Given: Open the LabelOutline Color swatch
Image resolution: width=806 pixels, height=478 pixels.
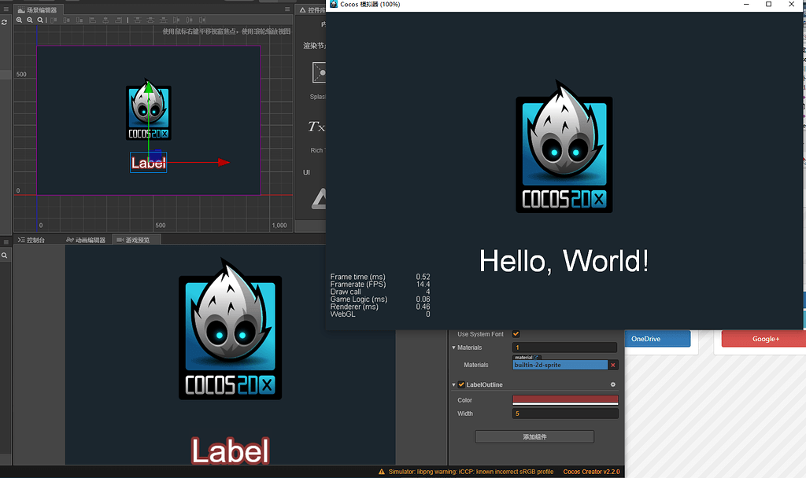Looking at the screenshot, I should click(x=564, y=399).
